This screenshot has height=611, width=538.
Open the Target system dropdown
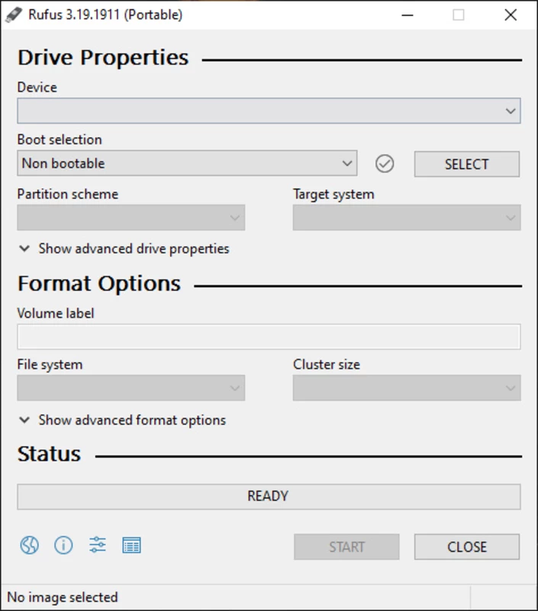coord(407,218)
